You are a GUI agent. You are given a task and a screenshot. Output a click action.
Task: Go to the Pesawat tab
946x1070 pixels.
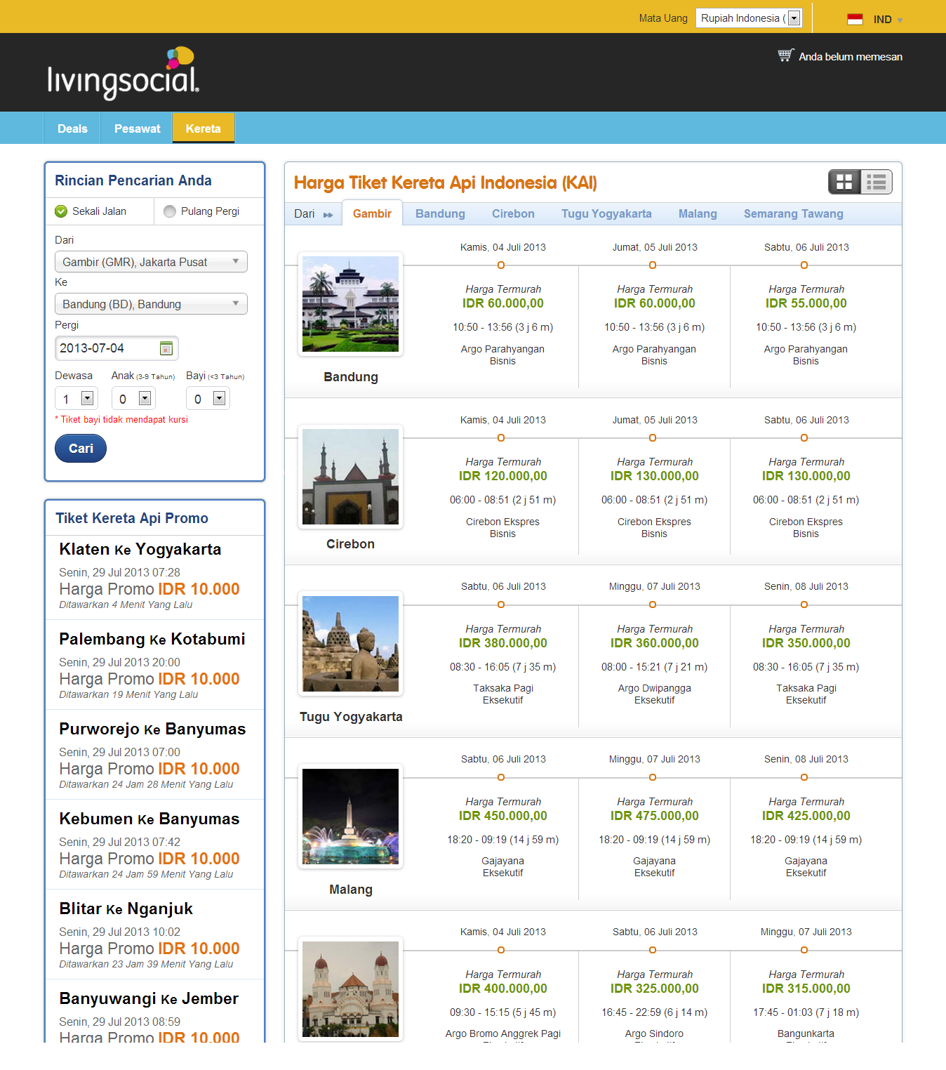tap(138, 128)
